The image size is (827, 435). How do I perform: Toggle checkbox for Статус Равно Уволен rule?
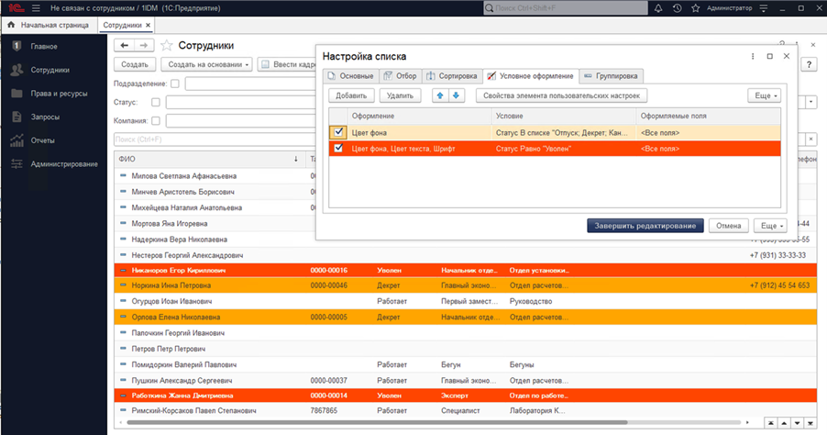339,148
